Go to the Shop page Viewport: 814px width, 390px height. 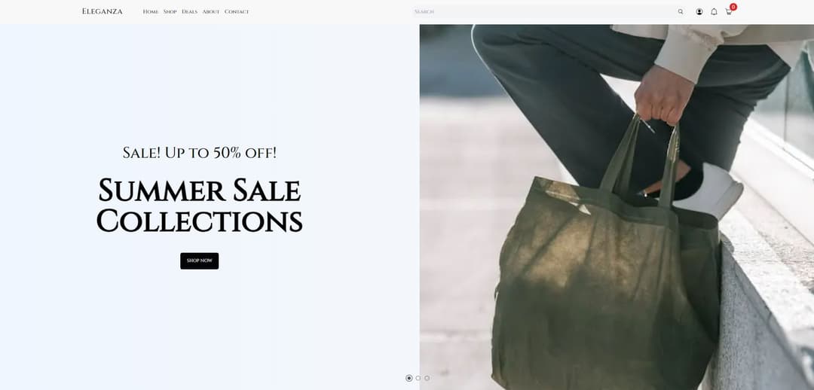click(170, 11)
